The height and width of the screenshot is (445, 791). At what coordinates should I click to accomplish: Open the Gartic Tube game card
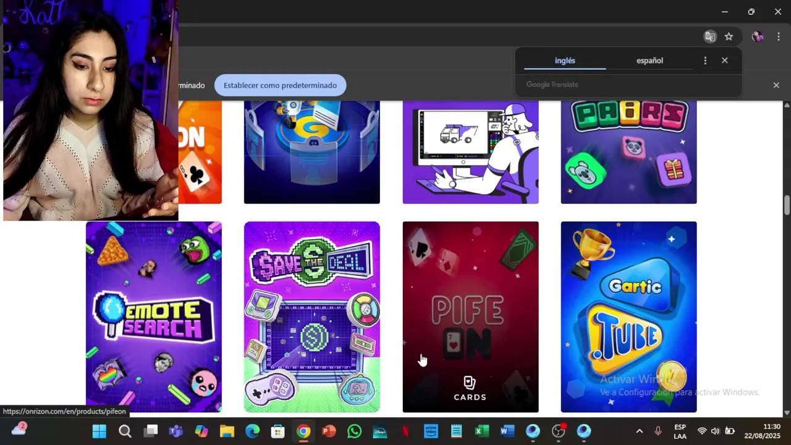click(x=628, y=316)
